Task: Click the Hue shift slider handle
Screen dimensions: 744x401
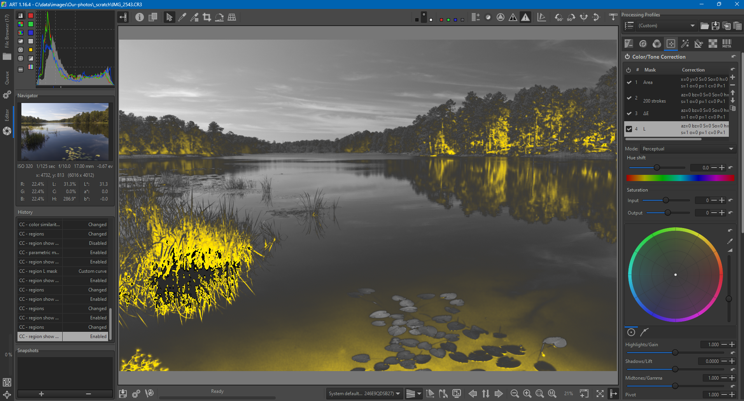Action: tap(657, 167)
